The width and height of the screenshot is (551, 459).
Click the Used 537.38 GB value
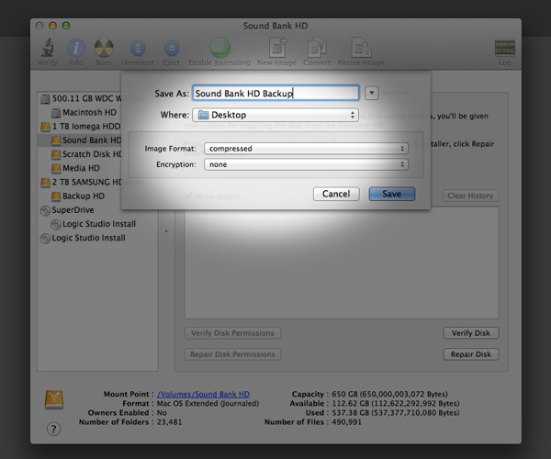(396, 413)
